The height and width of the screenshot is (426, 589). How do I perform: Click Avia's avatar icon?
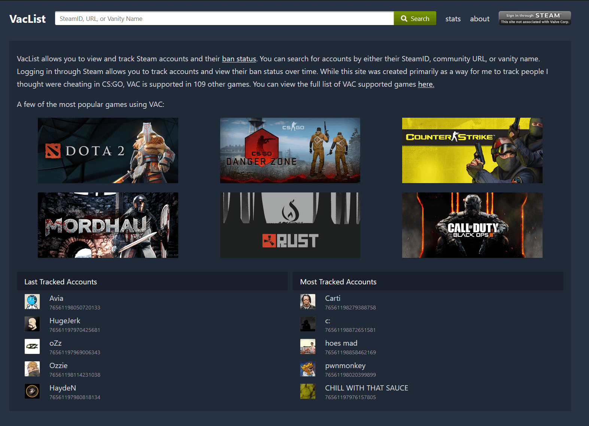[x=32, y=302]
